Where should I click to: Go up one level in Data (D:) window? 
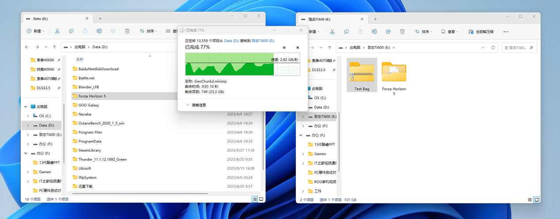[x=55, y=47]
